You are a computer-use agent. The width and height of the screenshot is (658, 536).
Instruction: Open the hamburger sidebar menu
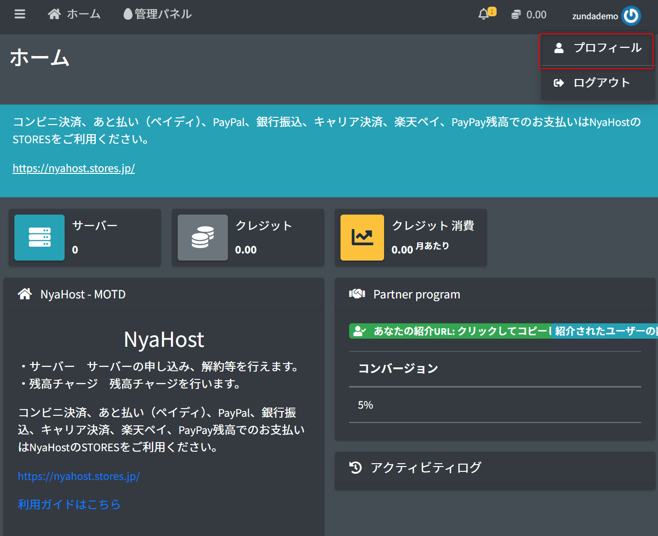coord(20,14)
